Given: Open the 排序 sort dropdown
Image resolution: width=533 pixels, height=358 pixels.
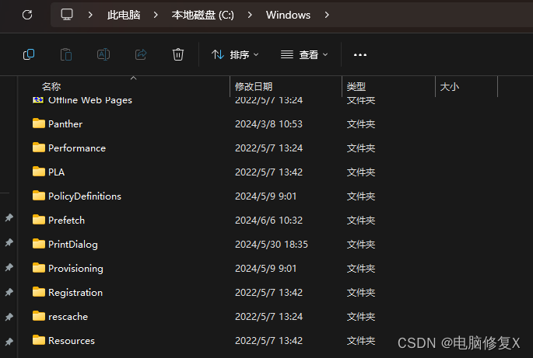Looking at the screenshot, I should [235, 54].
